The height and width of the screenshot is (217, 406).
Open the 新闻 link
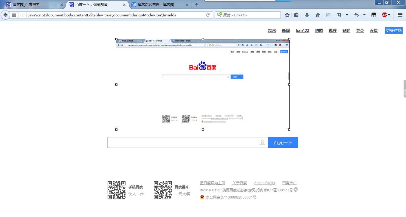(x=286, y=30)
